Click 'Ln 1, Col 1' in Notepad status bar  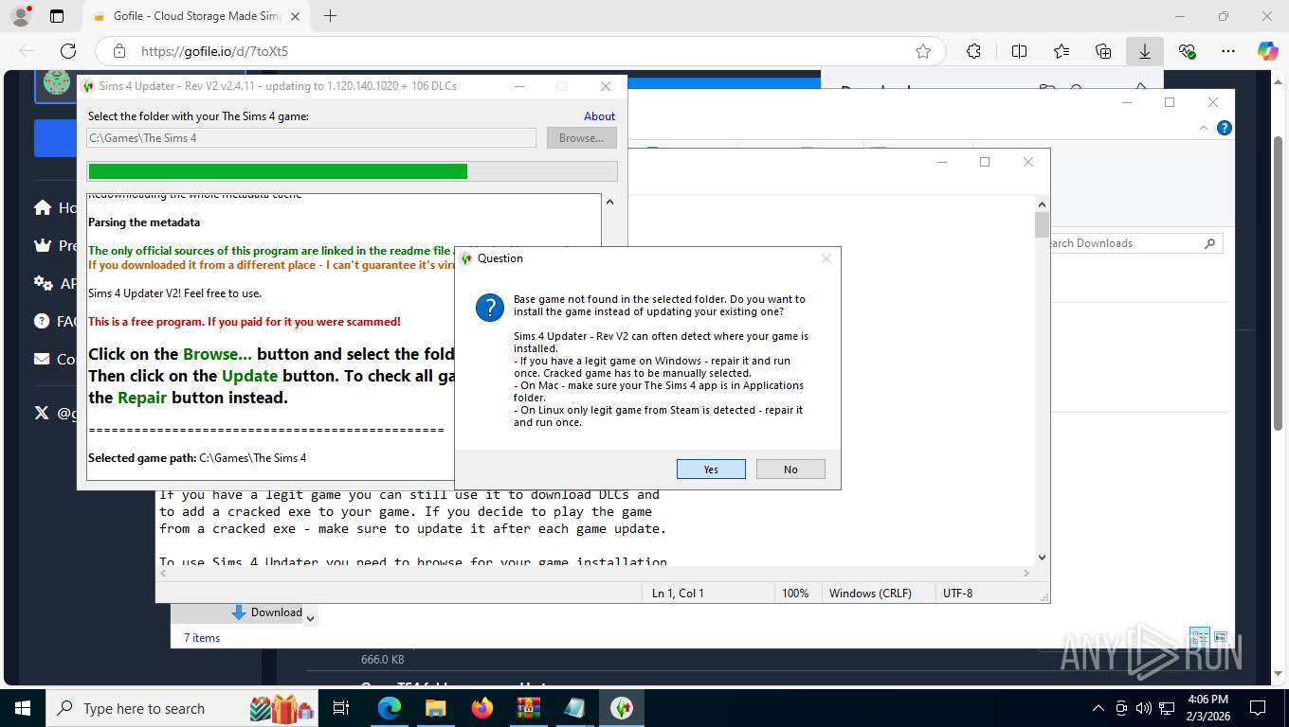coord(678,594)
